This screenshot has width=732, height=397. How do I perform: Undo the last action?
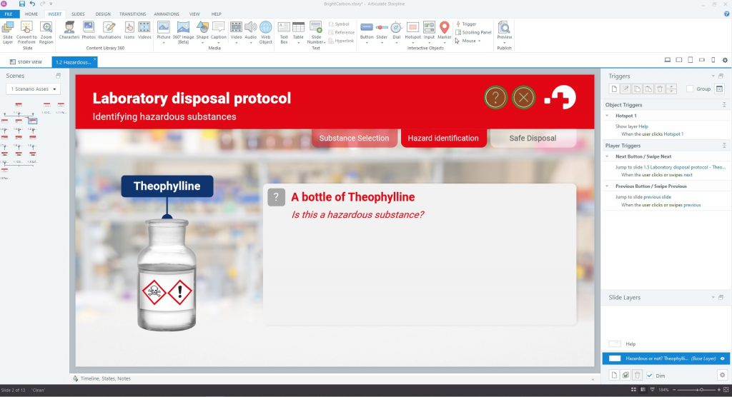click(32, 4)
